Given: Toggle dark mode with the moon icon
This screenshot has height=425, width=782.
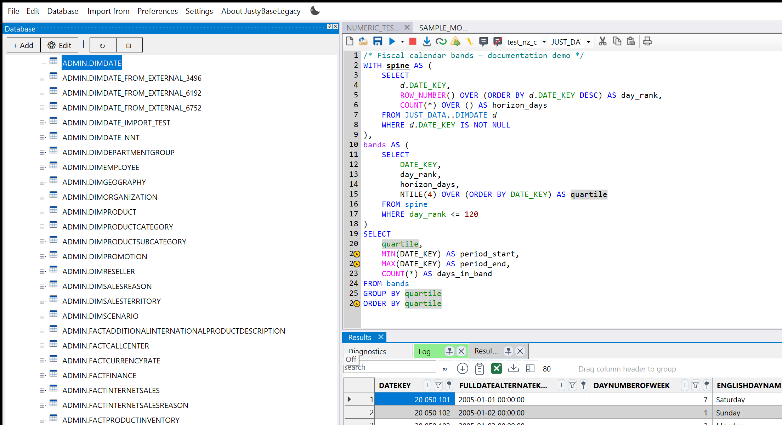Looking at the screenshot, I should 315,11.
